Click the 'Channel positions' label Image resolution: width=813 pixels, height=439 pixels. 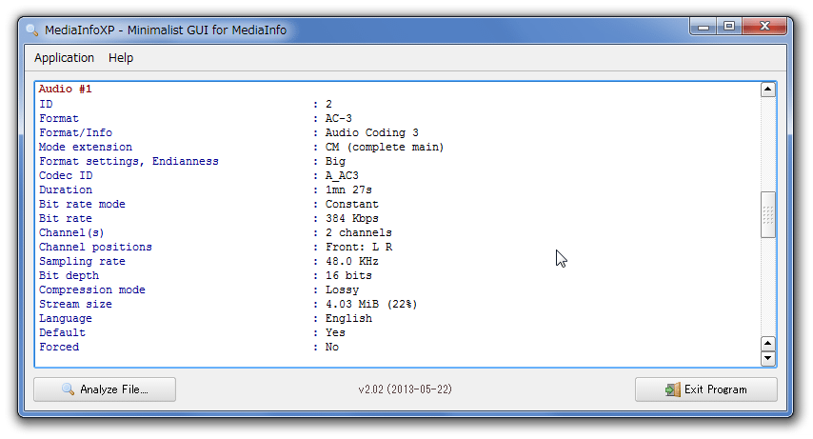pyautogui.click(x=95, y=247)
